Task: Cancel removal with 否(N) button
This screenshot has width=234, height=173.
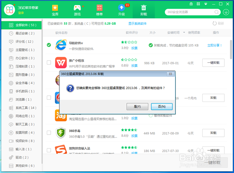Action: pos(162,107)
